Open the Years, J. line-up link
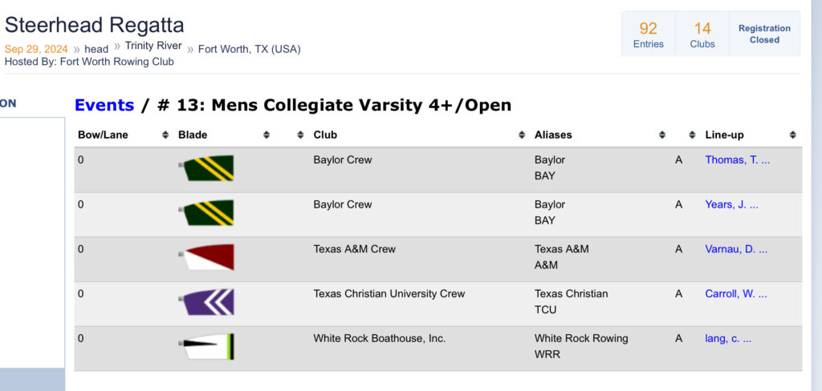The image size is (822, 391). [731, 204]
